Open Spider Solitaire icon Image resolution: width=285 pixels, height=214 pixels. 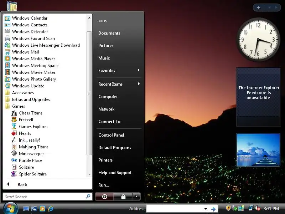[14, 174]
